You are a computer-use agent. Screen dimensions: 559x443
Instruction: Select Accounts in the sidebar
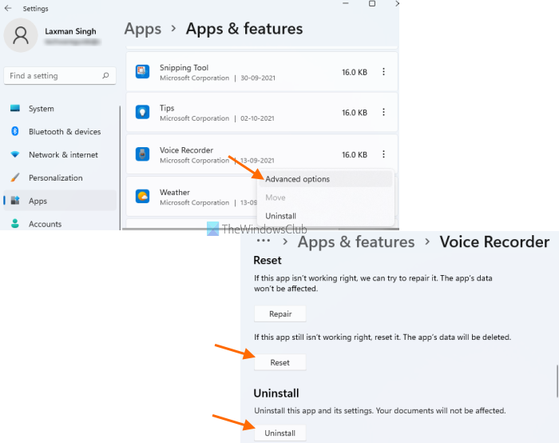click(x=60, y=224)
